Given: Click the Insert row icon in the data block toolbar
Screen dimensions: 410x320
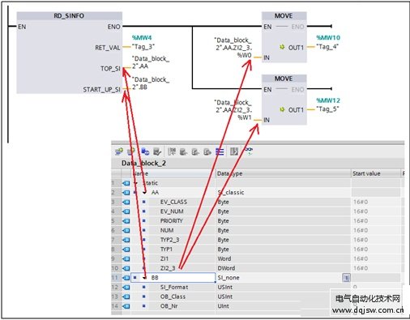Looking at the screenshot, I should tap(119, 151).
